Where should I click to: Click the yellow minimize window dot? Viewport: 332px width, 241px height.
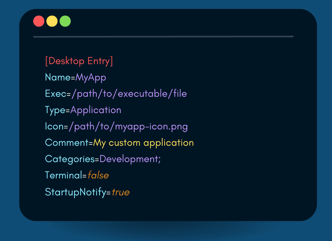click(x=52, y=21)
